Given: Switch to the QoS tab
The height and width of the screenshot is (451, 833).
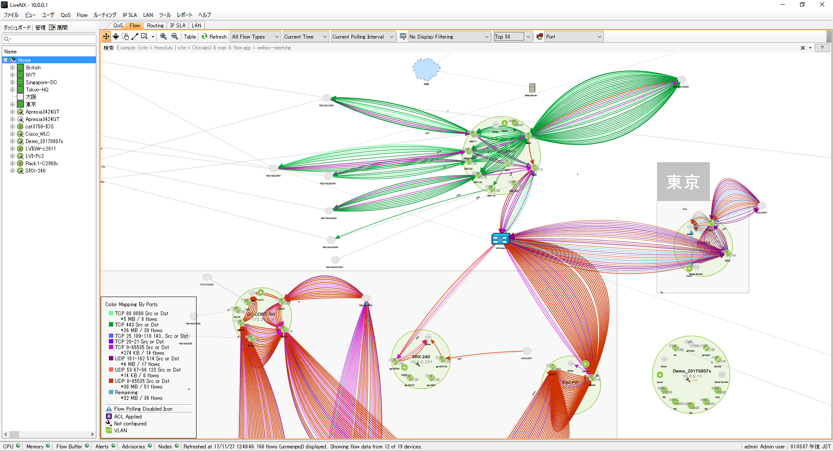Looking at the screenshot, I should [118, 26].
